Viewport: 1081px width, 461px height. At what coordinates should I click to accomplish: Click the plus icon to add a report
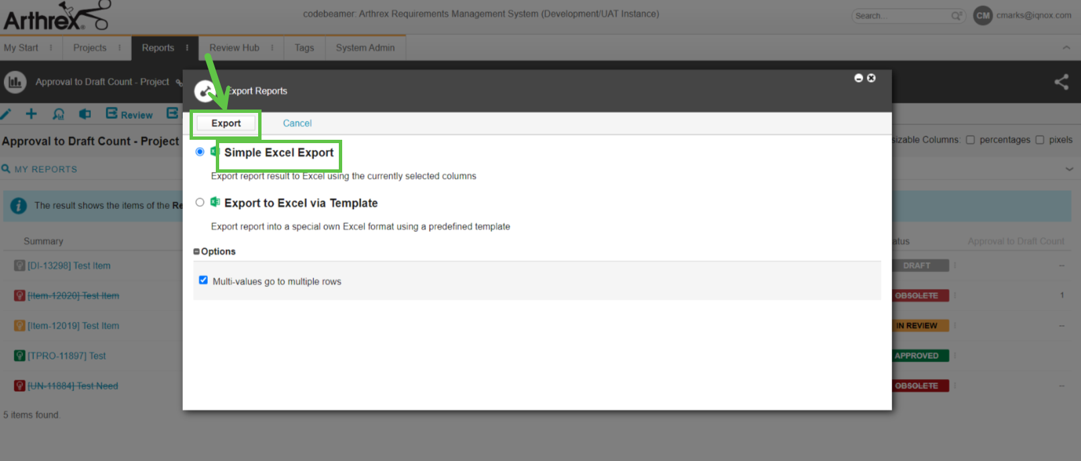(31, 114)
